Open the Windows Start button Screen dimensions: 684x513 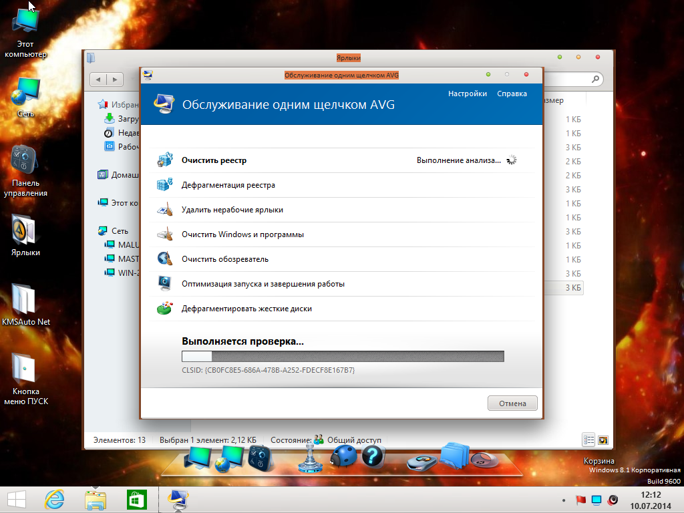[17, 500]
